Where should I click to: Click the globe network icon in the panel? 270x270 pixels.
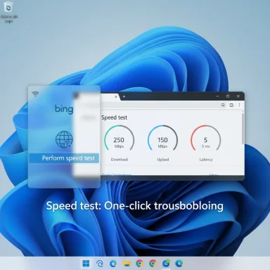point(64,139)
